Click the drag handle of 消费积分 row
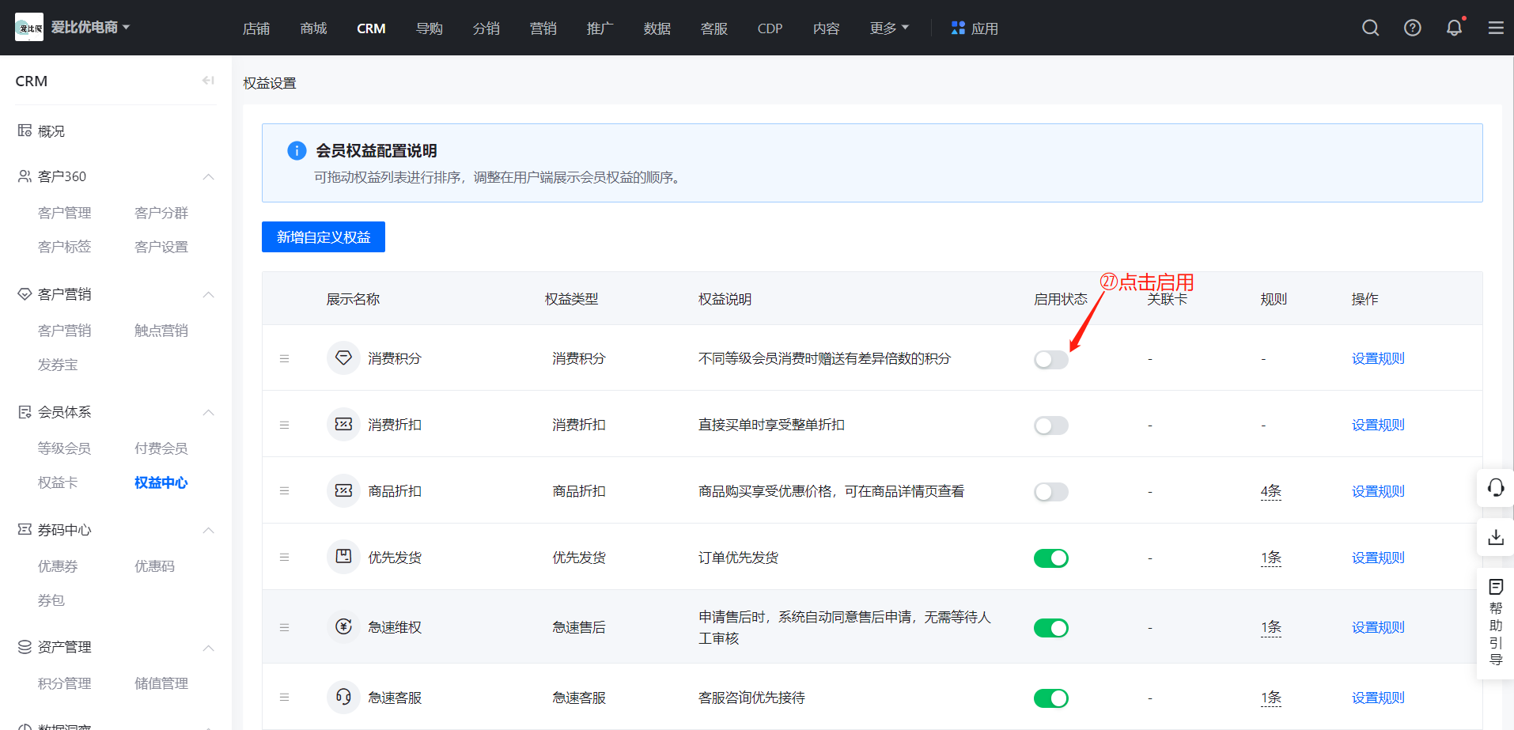 click(284, 359)
